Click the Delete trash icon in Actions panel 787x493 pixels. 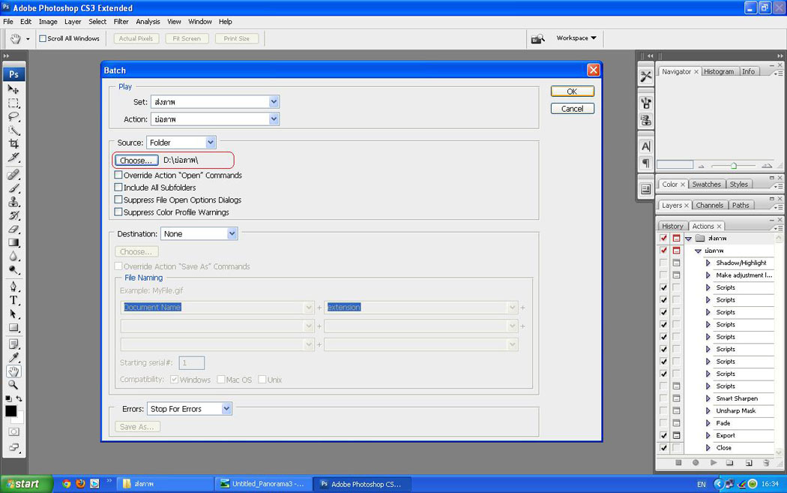click(x=765, y=463)
